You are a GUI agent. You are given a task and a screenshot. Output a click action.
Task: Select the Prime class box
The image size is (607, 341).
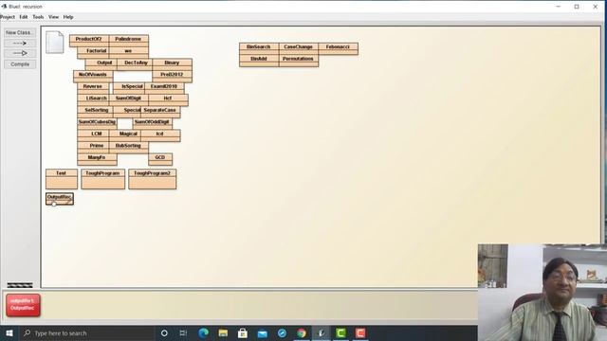coord(93,148)
